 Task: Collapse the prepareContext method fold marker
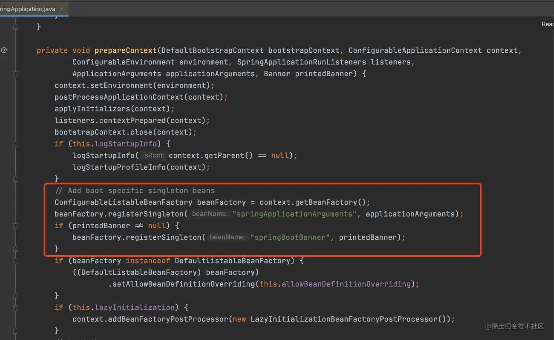pos(15,74)
